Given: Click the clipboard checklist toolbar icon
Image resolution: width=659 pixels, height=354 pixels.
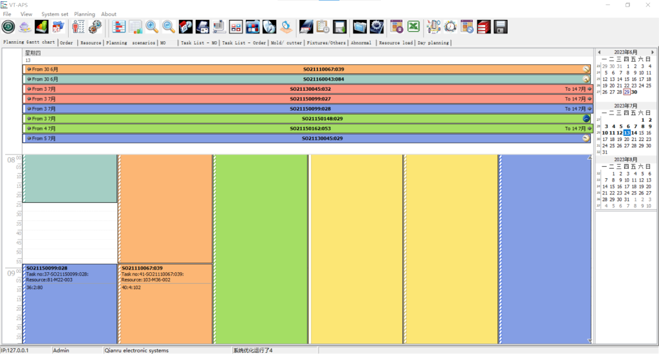Looking at the screenshot, I should click(323, 26).
